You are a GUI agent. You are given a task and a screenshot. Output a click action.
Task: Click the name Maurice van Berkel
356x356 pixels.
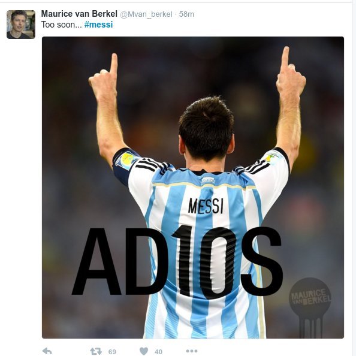(79, 14)
